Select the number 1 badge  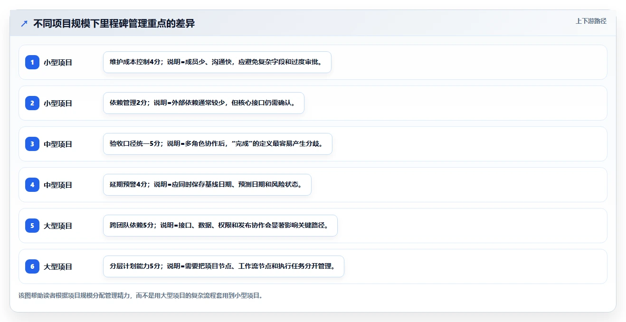coord(32,62)
